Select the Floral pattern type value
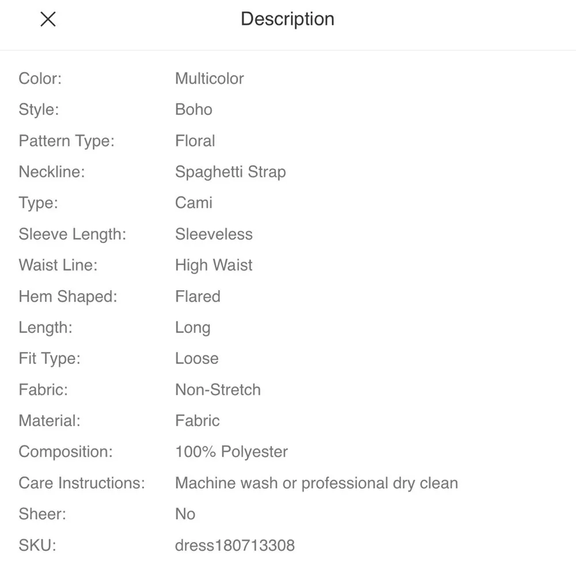Image resolution: width=576 pixels, height=576 pixels. point(195,141)
